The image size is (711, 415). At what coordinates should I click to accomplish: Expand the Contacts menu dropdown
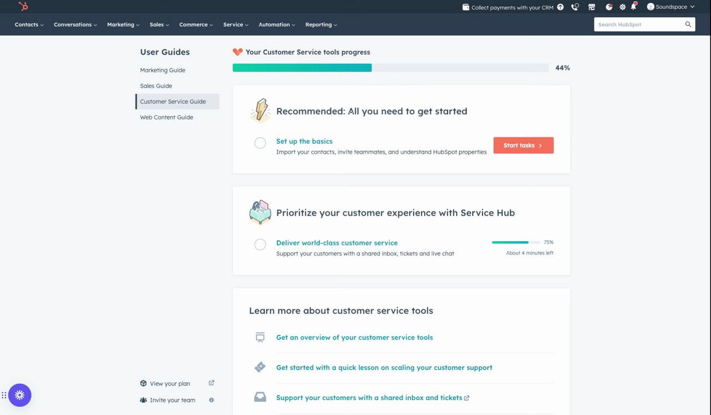(x=29, y=24)
